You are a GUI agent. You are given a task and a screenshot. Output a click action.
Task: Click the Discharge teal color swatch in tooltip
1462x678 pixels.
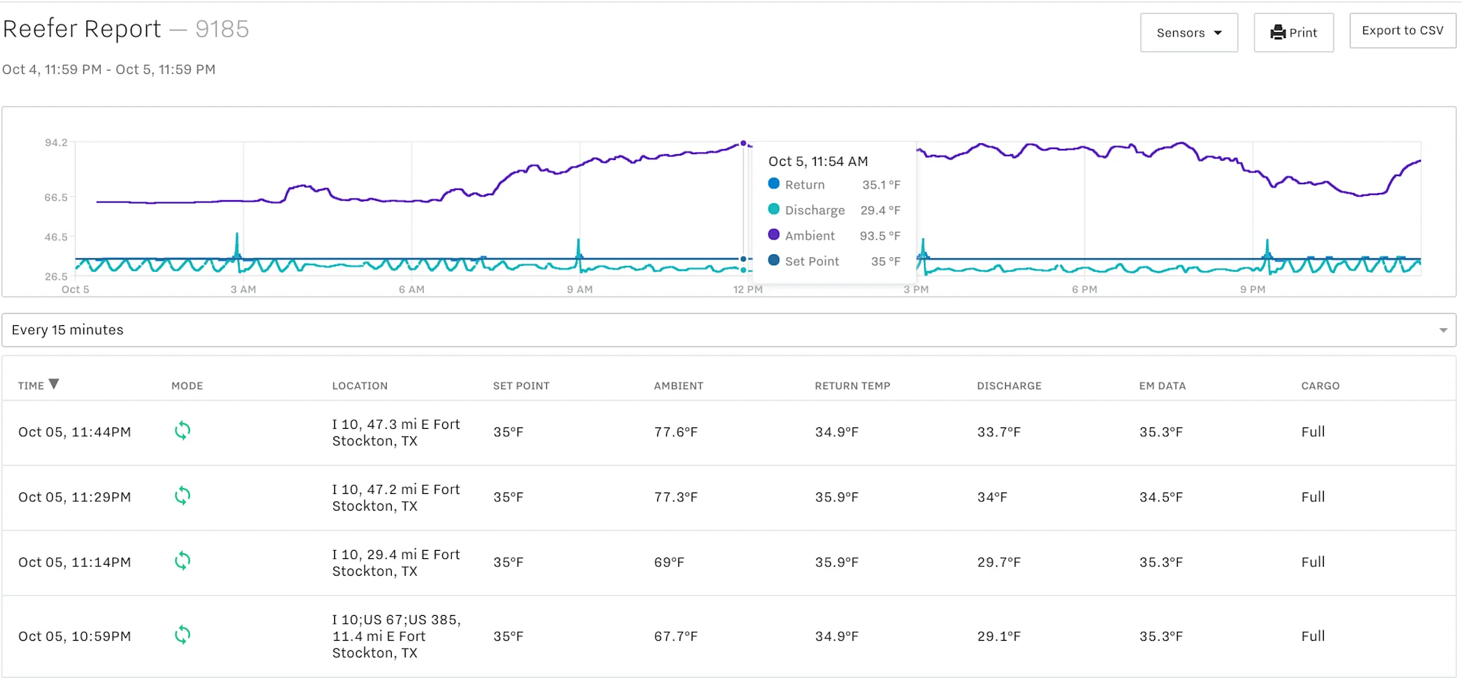(773, 210)
